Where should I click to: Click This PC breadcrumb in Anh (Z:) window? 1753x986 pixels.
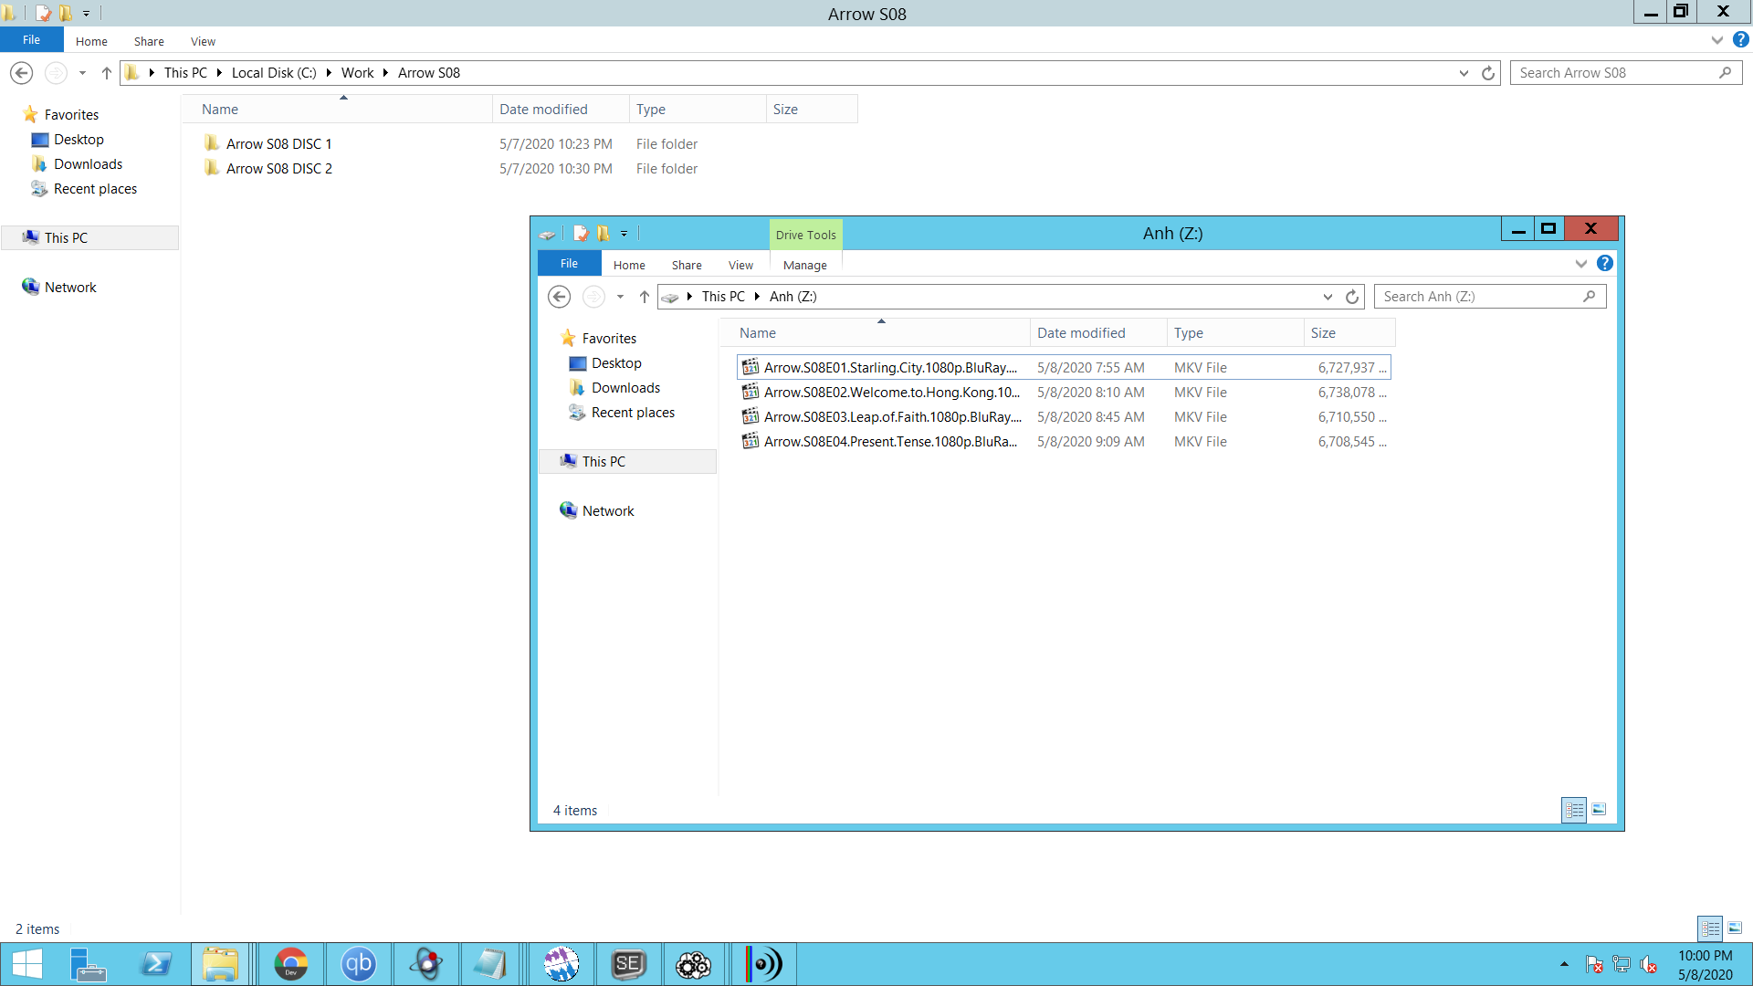click(723, 297)
